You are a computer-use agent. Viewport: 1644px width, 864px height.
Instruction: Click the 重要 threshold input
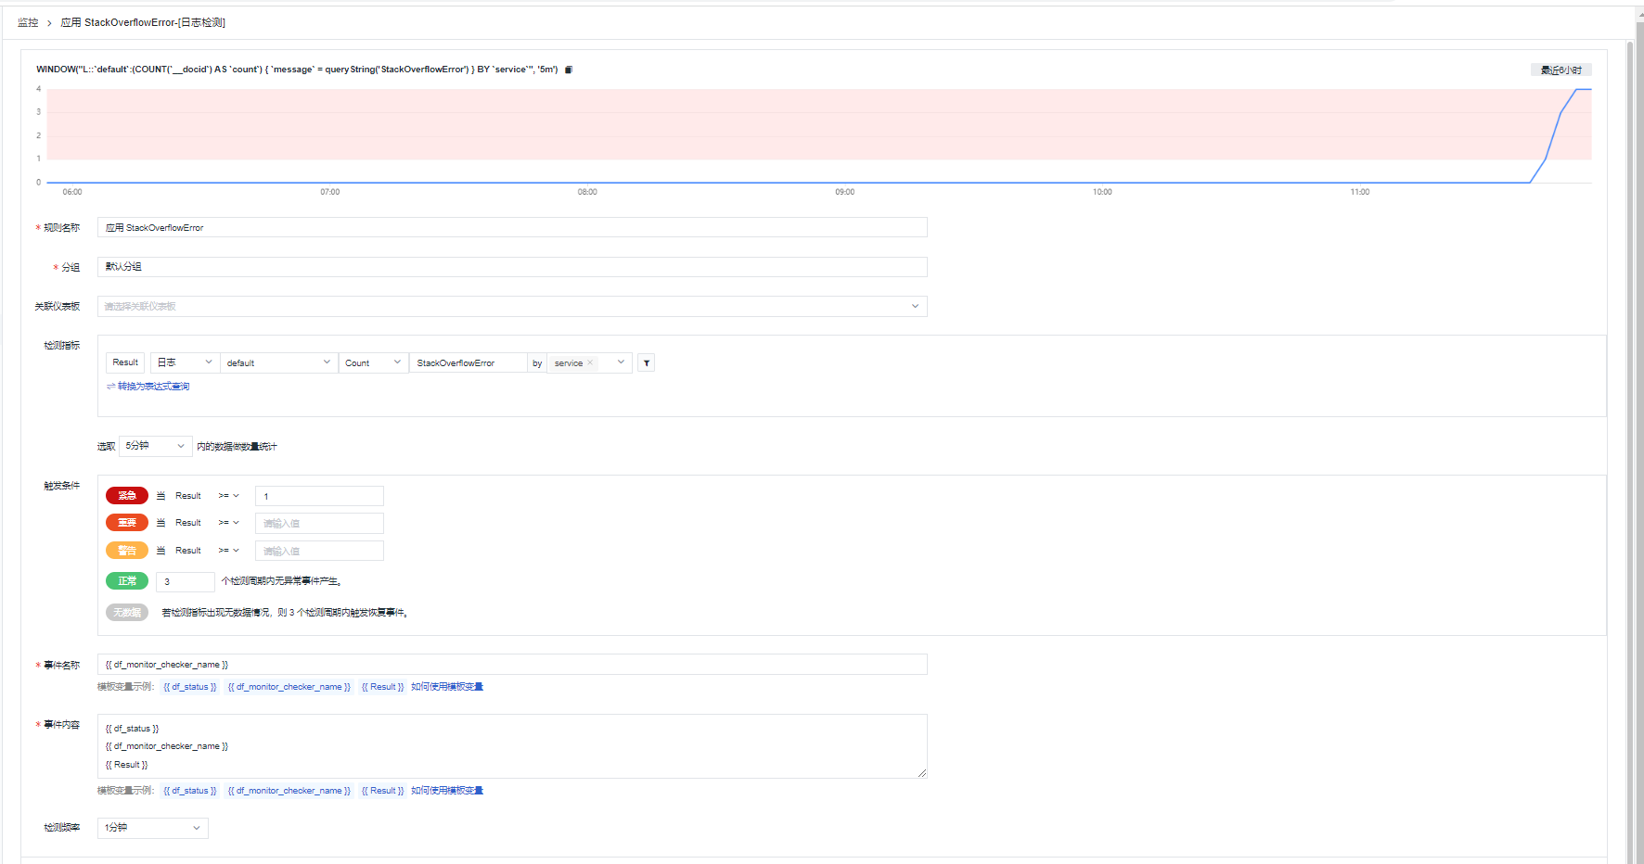[x=319, y=523]
